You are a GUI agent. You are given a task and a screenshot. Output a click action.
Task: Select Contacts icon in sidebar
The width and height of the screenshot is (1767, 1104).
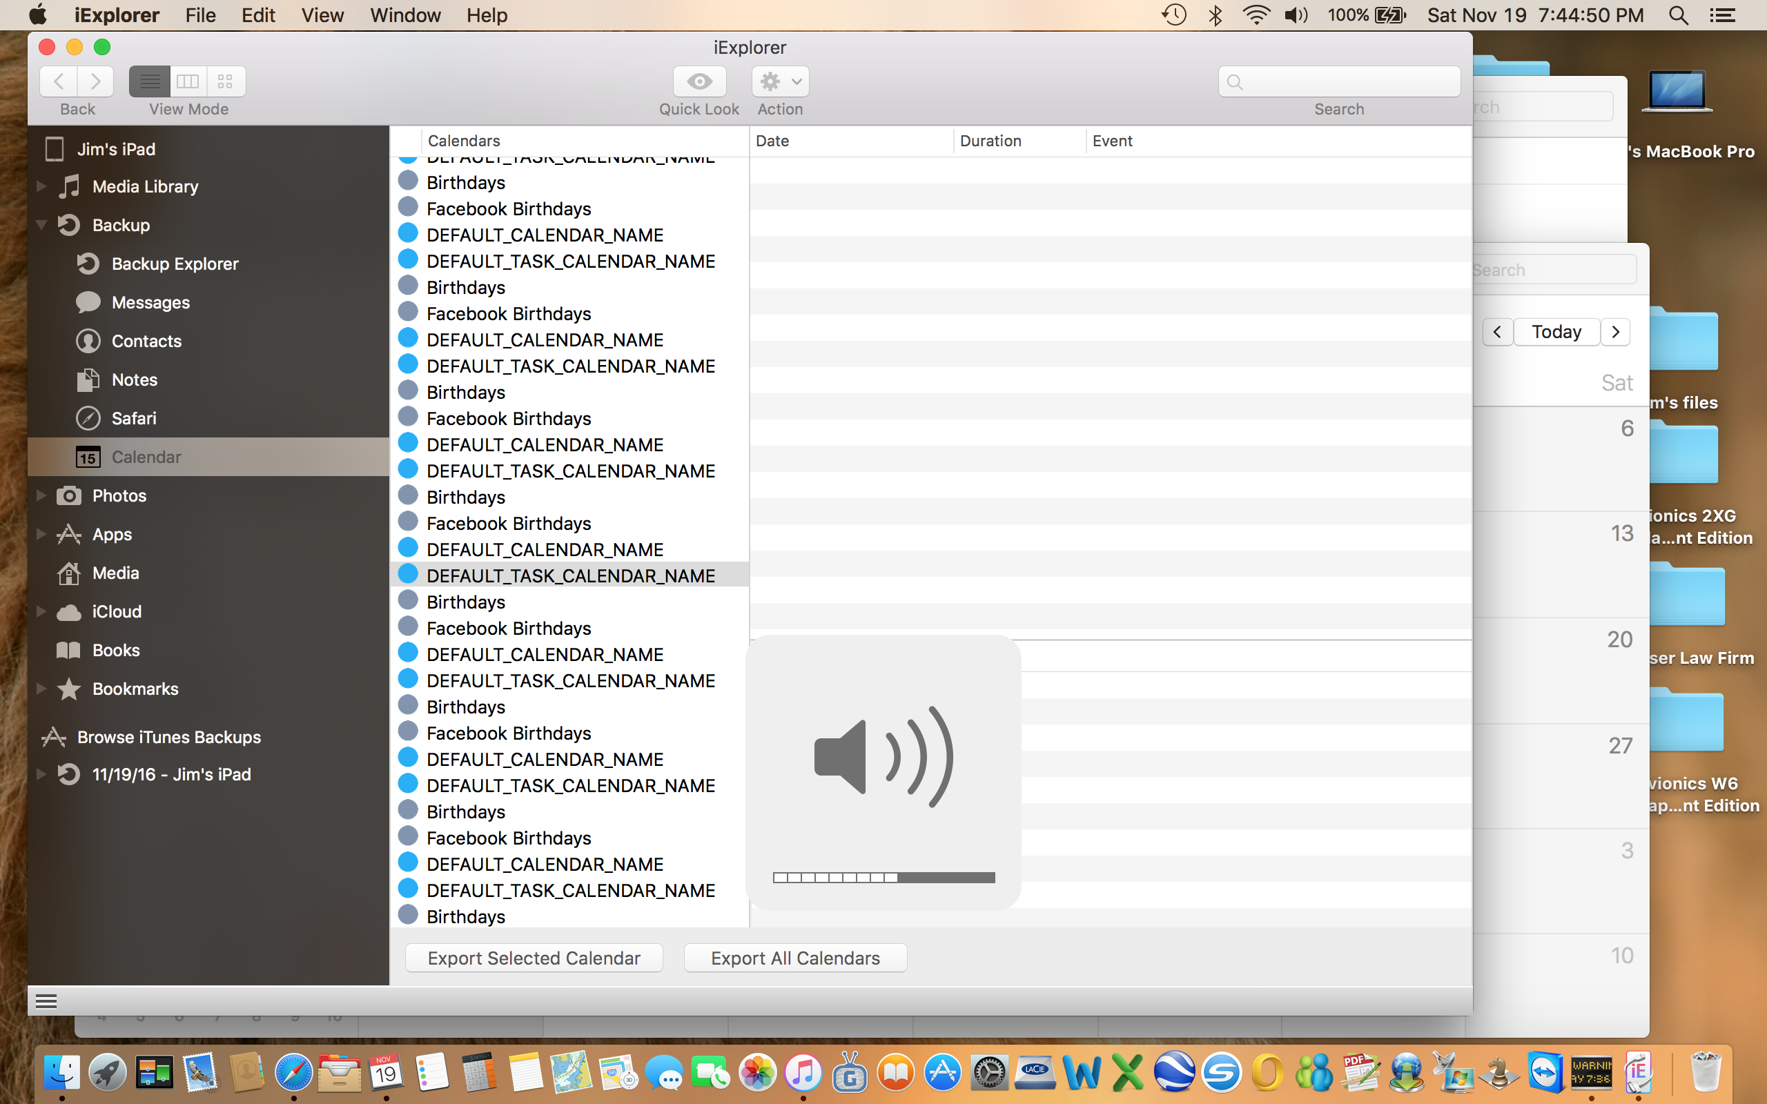click(88, 341)
